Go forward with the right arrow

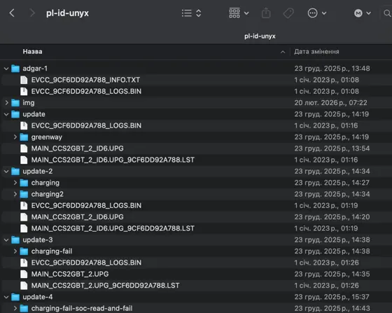coord(32,13)
